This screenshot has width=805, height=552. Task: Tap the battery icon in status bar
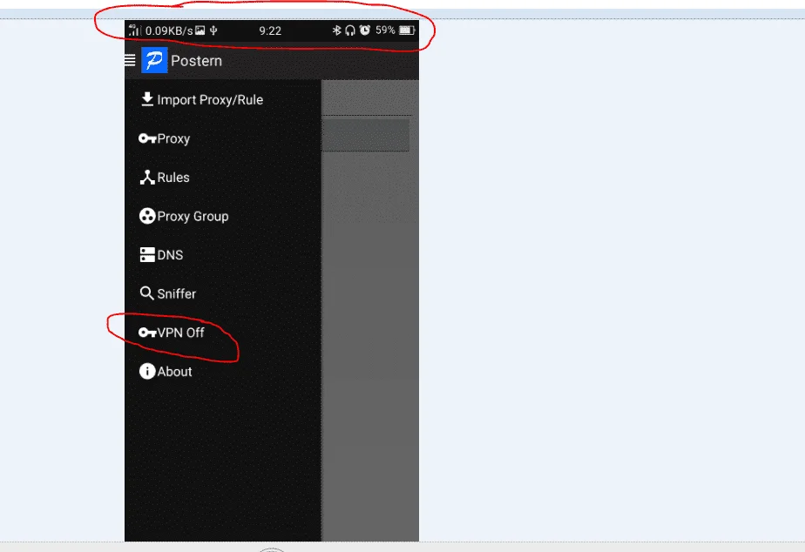pos(407,30)
